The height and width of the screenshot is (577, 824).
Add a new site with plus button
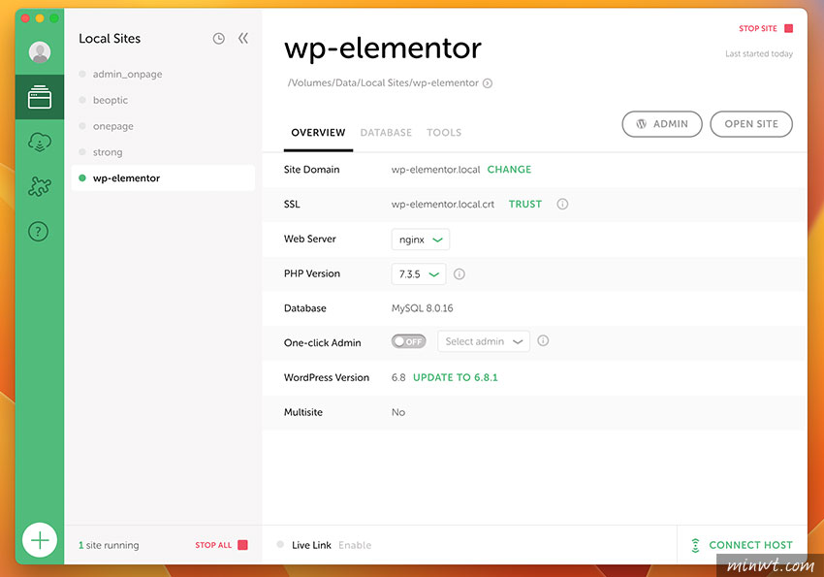tap(40, 540)
